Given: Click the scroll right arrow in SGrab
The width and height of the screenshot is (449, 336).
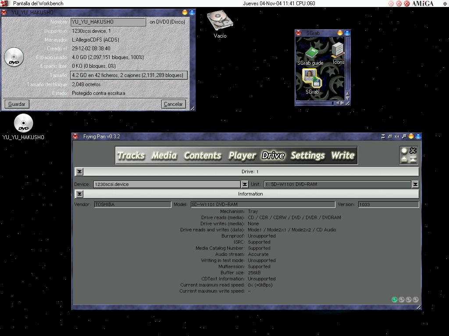Looking at the screenshot, I should (342, 103).
